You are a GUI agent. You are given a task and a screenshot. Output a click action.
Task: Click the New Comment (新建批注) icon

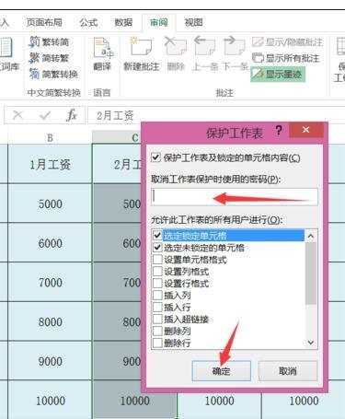(142, 53)
